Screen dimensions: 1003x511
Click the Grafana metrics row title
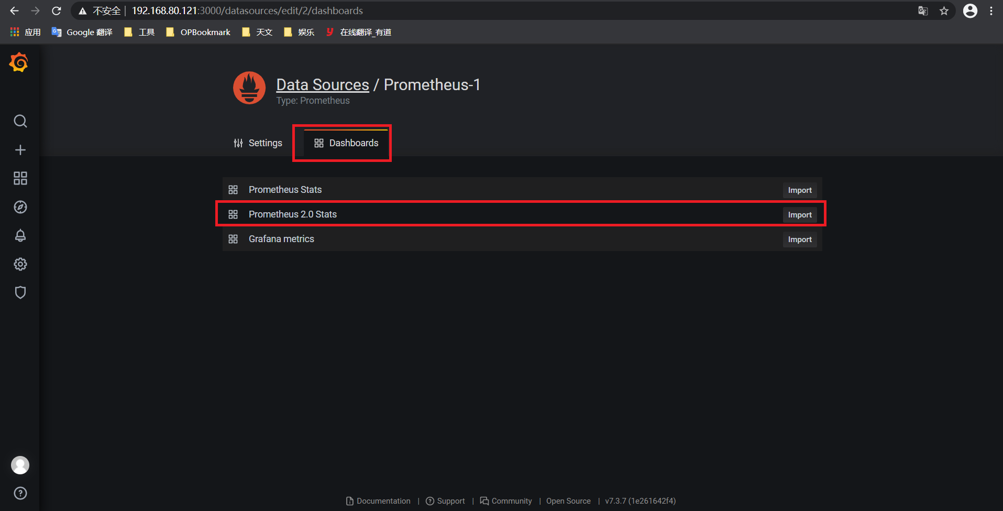(281, 239)
